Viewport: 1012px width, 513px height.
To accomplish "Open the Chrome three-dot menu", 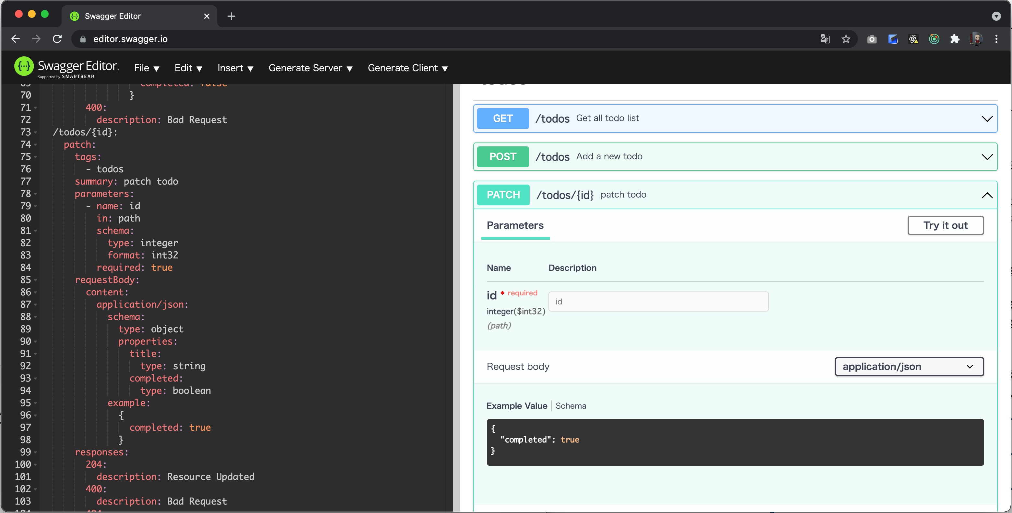I will (996, 39).
